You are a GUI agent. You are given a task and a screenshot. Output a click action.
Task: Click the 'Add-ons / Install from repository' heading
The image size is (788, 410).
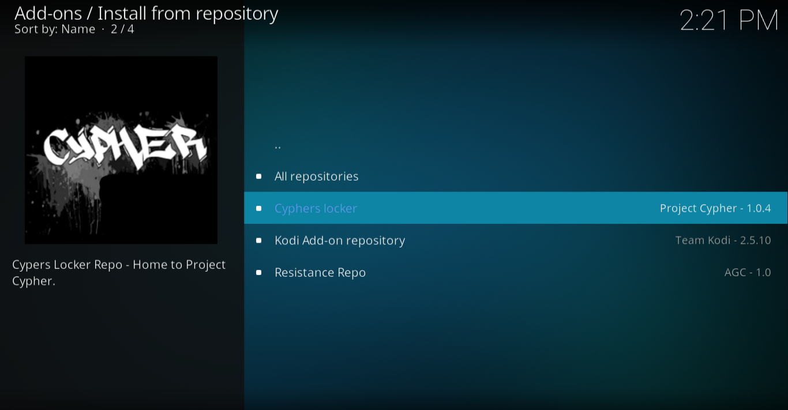coord(147,13)
